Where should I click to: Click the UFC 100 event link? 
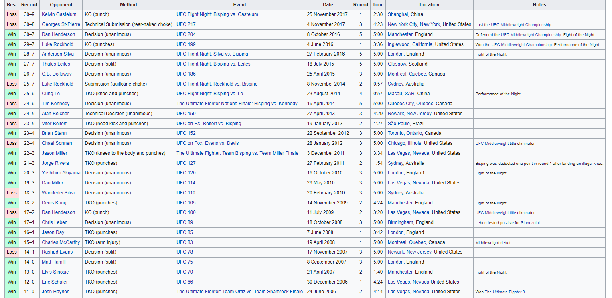coord(186,212)
